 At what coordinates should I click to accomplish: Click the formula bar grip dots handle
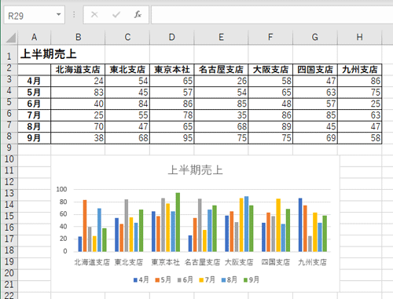(74, 15)
